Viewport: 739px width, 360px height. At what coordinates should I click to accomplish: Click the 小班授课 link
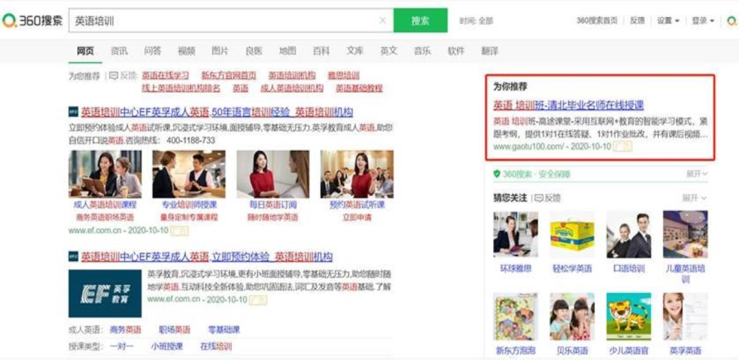click(x=167, y=347)
